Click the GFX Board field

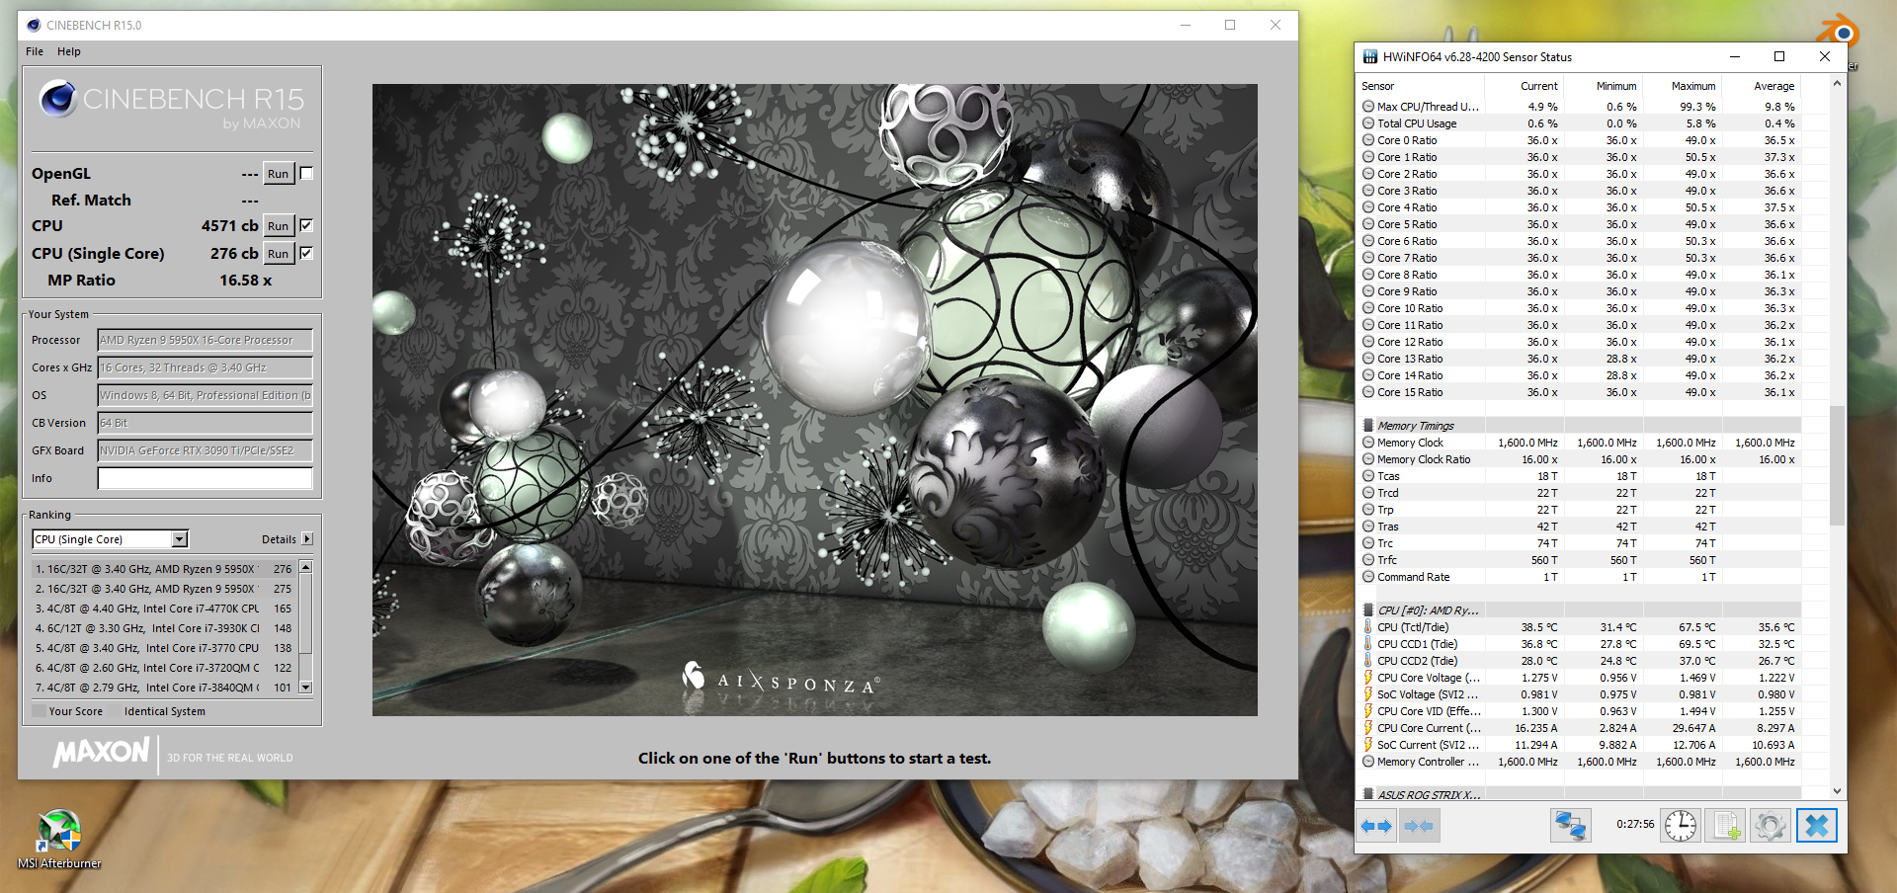pos(205,450)
